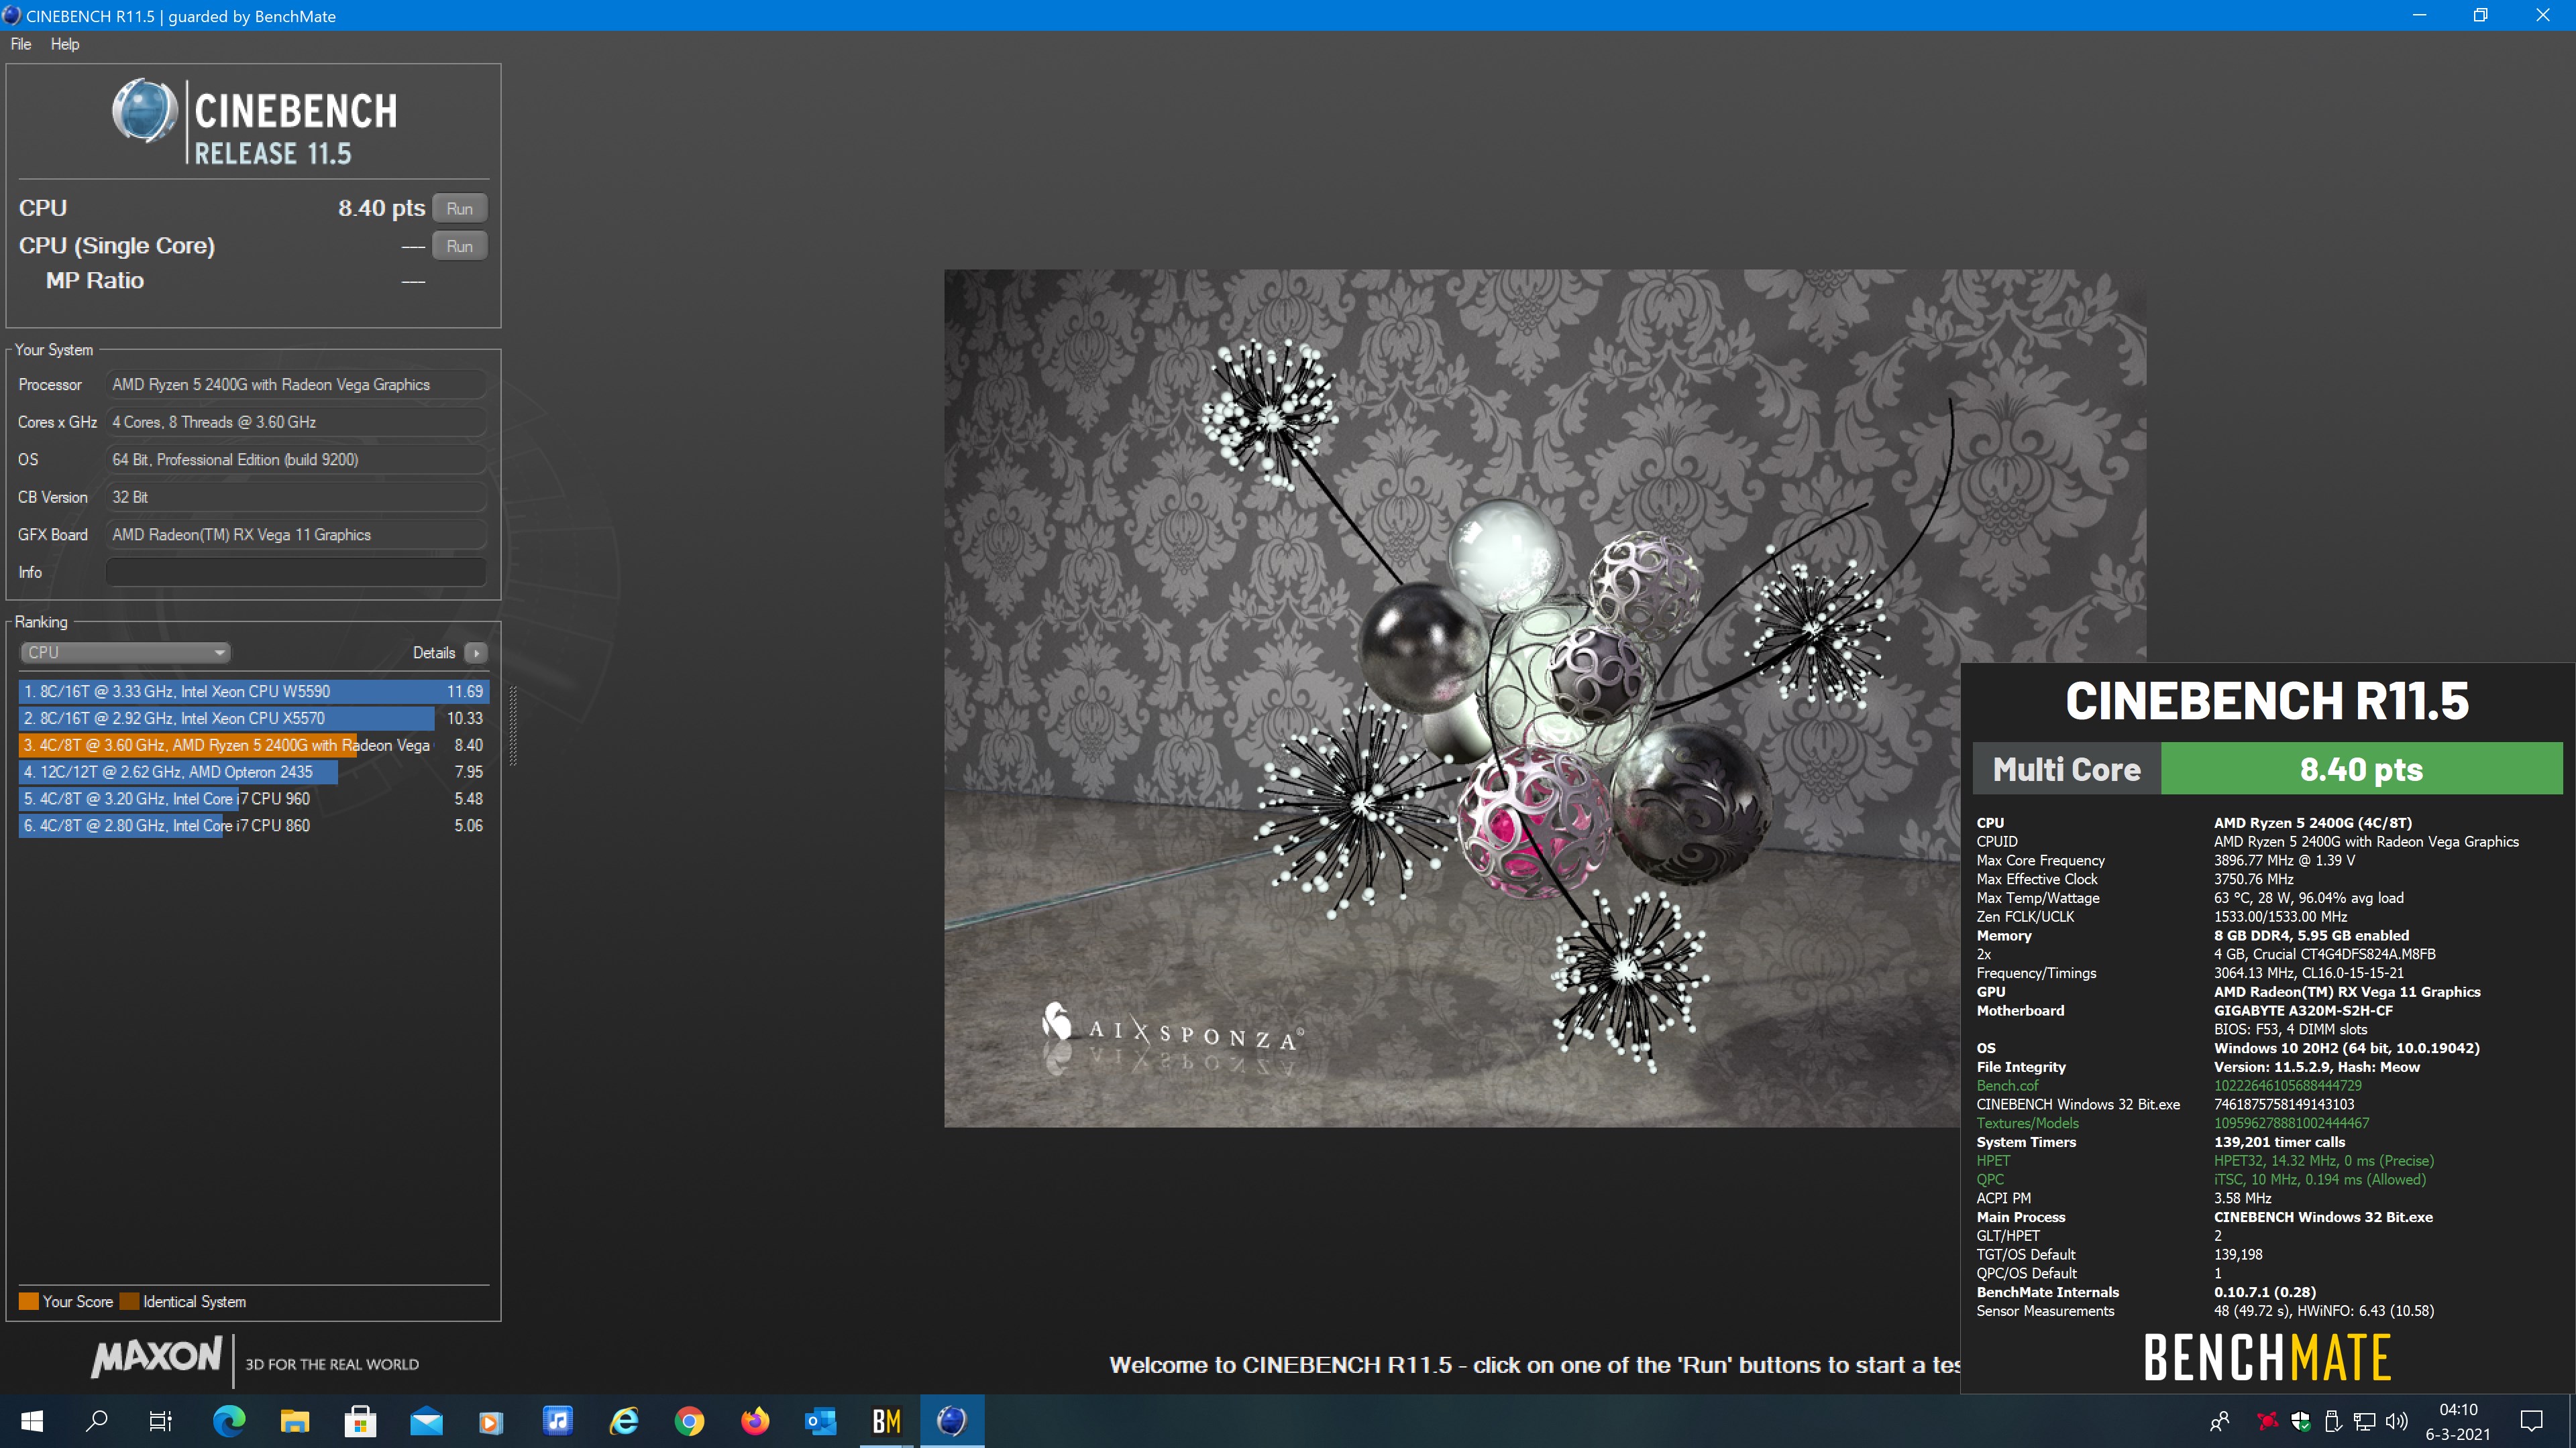Screen dimensions: 2576x1448
Task: Open the File menu
Action: click(x=21, y=44)
